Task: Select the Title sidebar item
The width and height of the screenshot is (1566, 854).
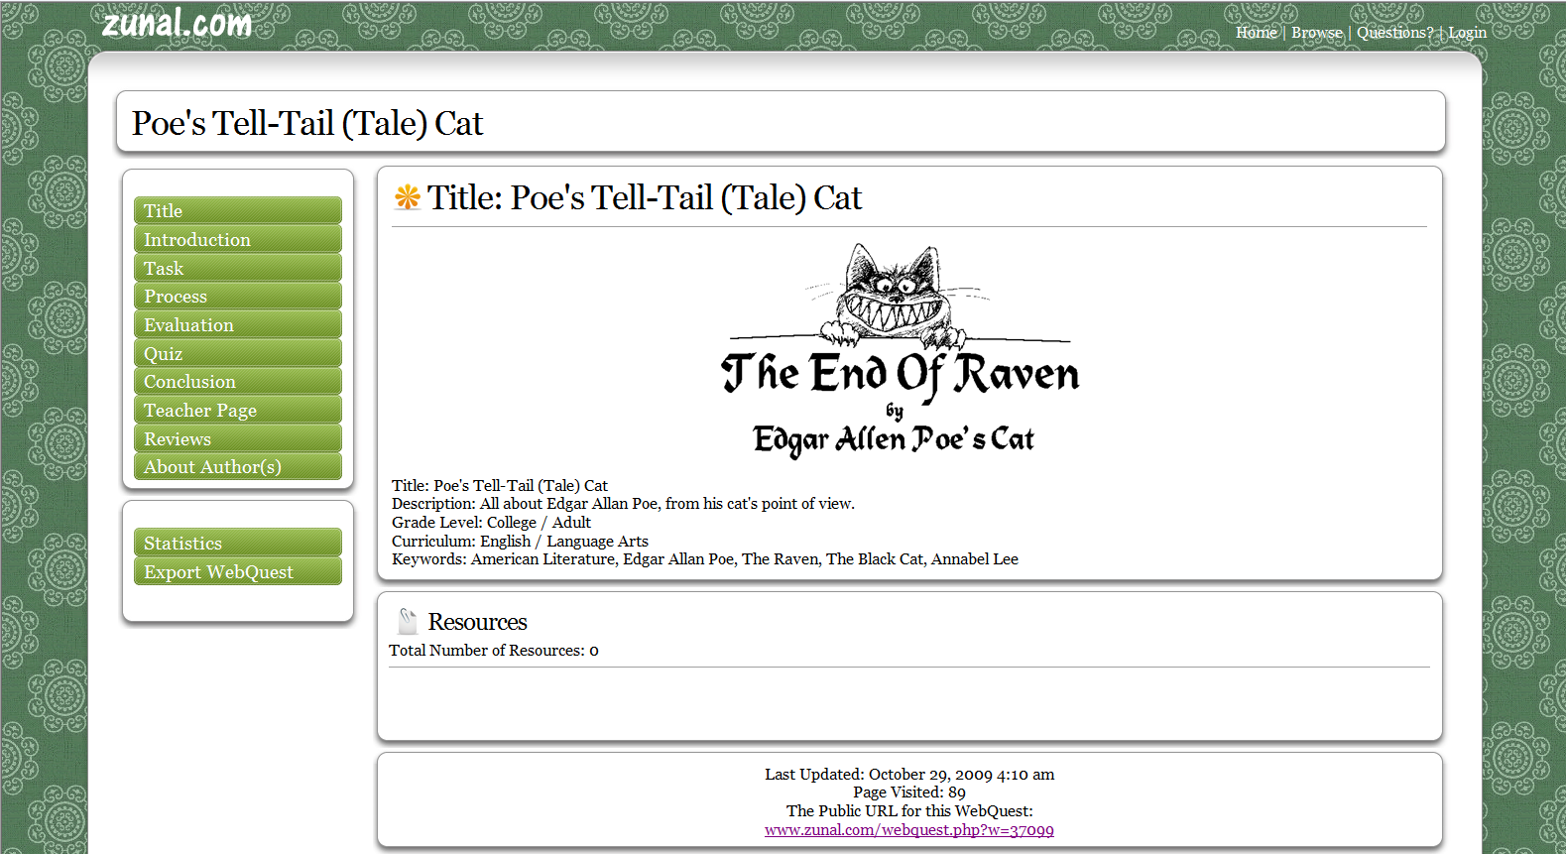Action: coord(237,211)
